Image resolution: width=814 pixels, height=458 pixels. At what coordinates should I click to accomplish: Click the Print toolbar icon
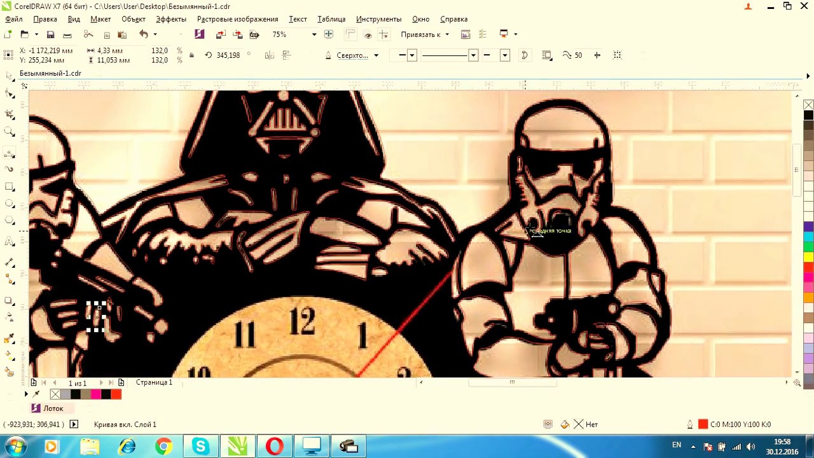67,34
